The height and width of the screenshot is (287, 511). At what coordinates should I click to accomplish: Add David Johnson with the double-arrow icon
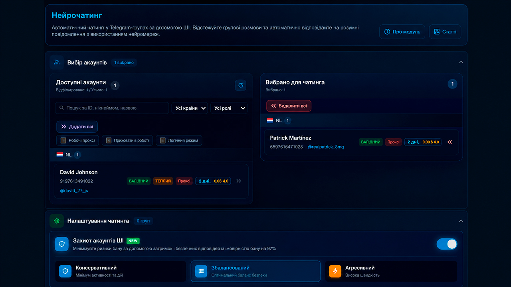click(x=239, y=181)
